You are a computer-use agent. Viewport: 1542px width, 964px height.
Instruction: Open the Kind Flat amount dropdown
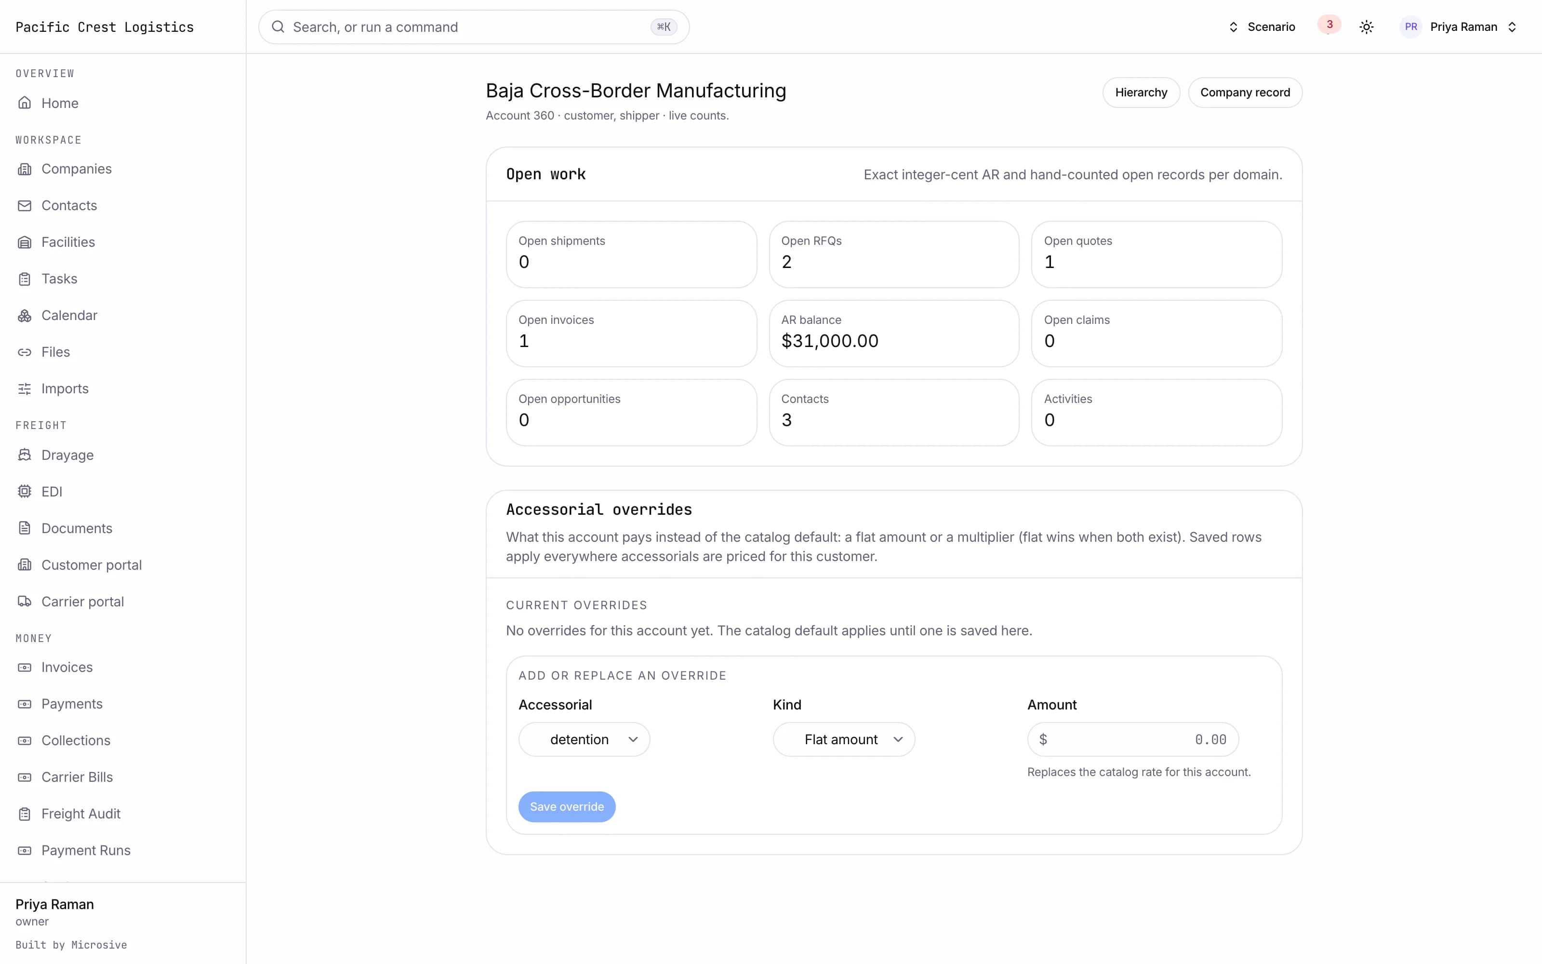pos(844,739)
